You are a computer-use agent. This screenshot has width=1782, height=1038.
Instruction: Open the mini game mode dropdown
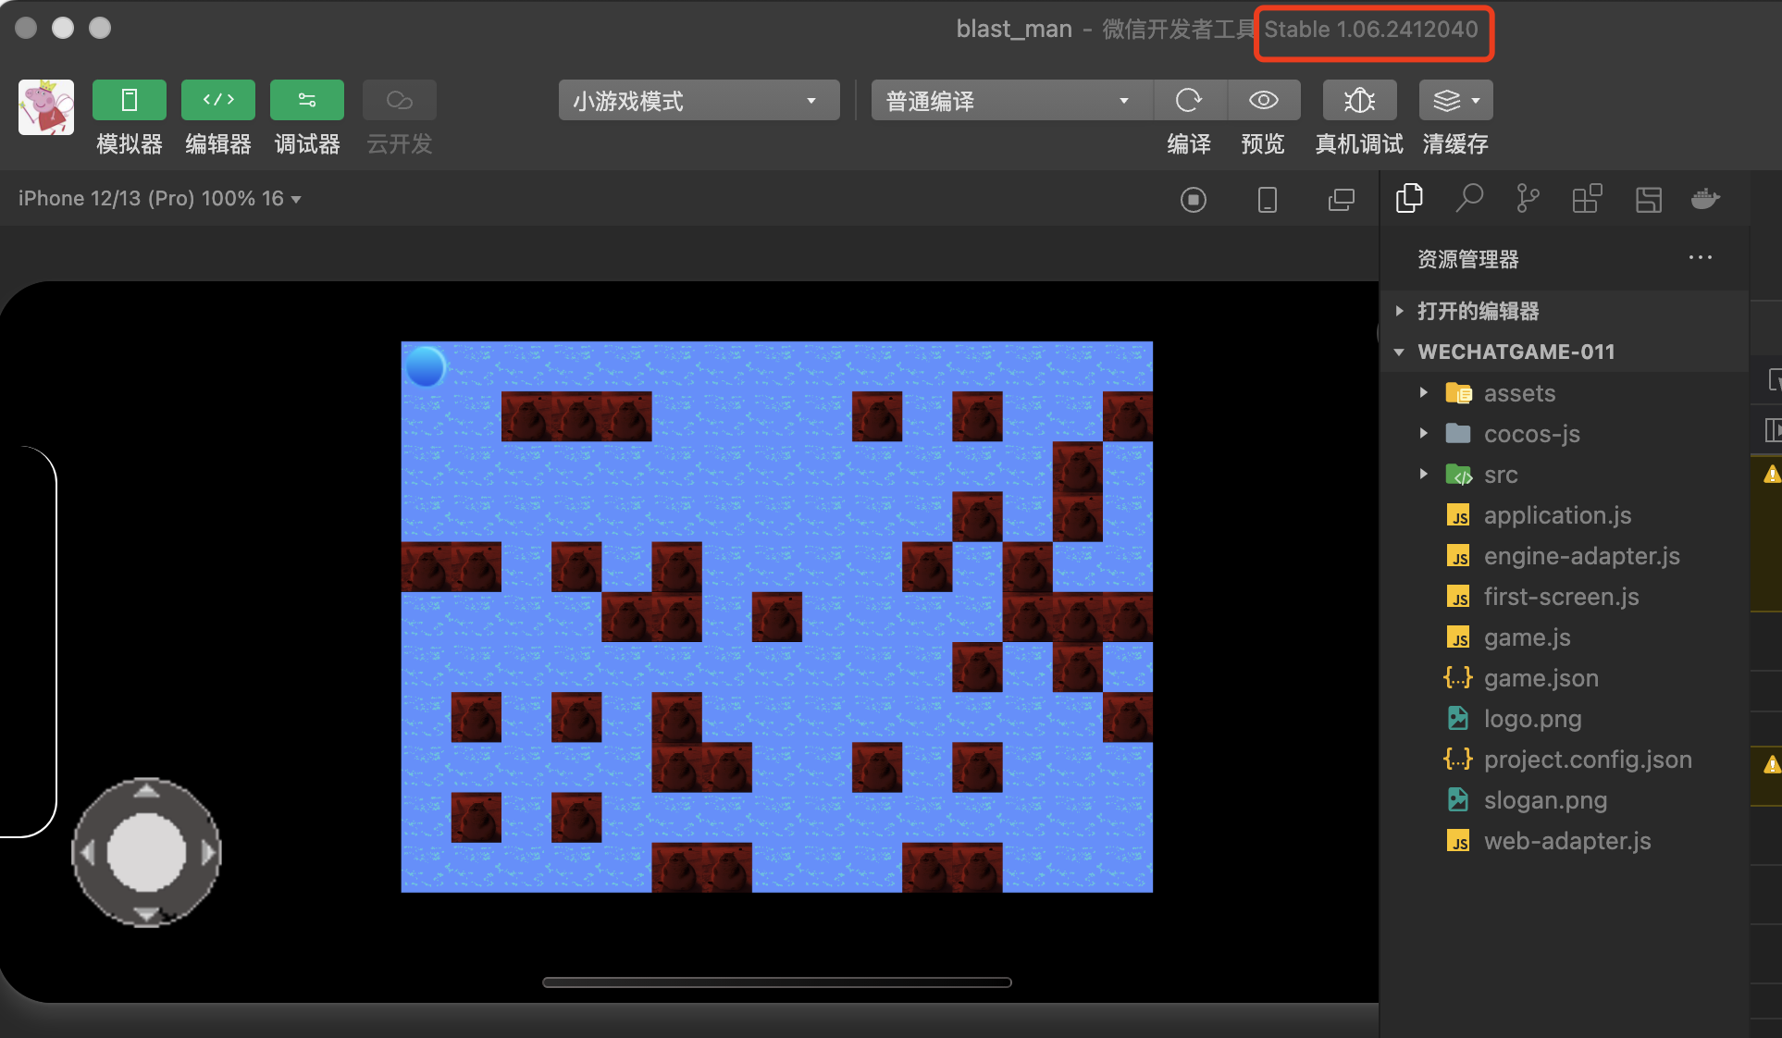pos(699,100)
